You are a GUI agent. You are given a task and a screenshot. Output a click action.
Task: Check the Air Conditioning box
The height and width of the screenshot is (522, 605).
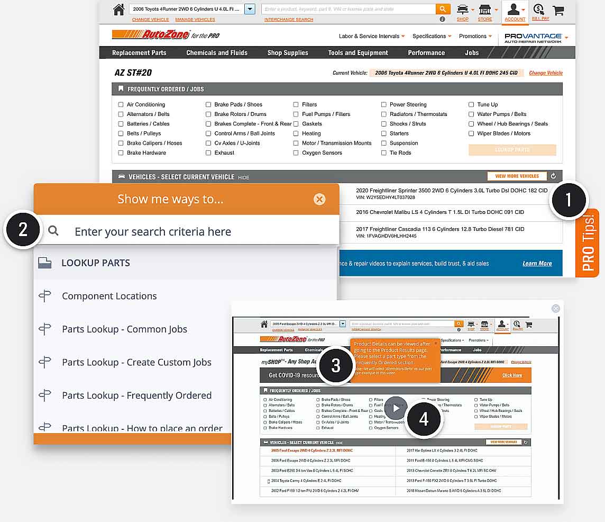click(121, 104)
